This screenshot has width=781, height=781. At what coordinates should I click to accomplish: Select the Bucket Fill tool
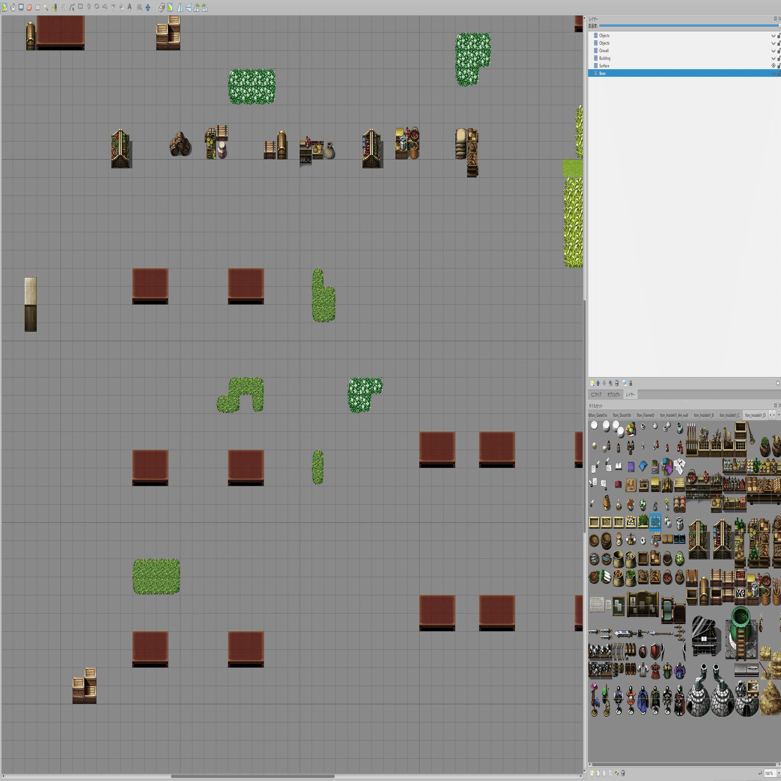(x=13, y=7)
